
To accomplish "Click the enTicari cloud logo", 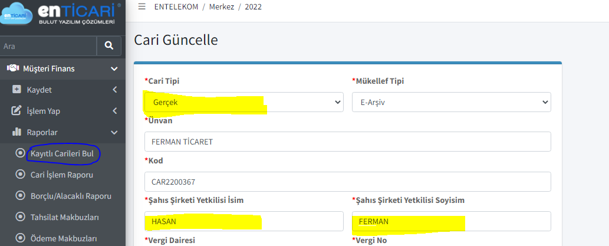I will click(17, 13).
